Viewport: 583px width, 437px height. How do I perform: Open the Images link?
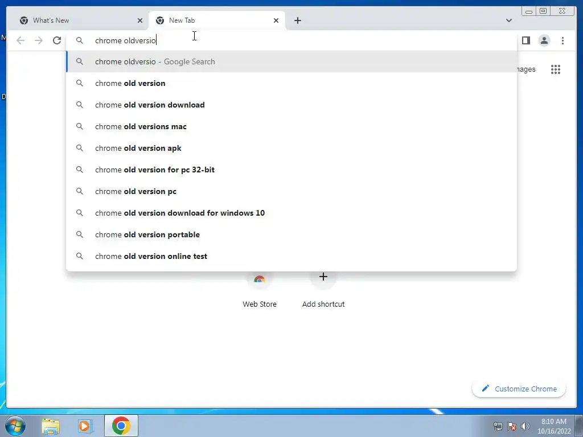pos(527,69)
